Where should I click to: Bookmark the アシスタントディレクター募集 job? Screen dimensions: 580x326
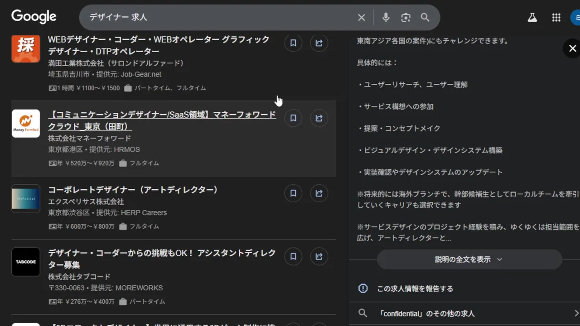click(293, 257)
